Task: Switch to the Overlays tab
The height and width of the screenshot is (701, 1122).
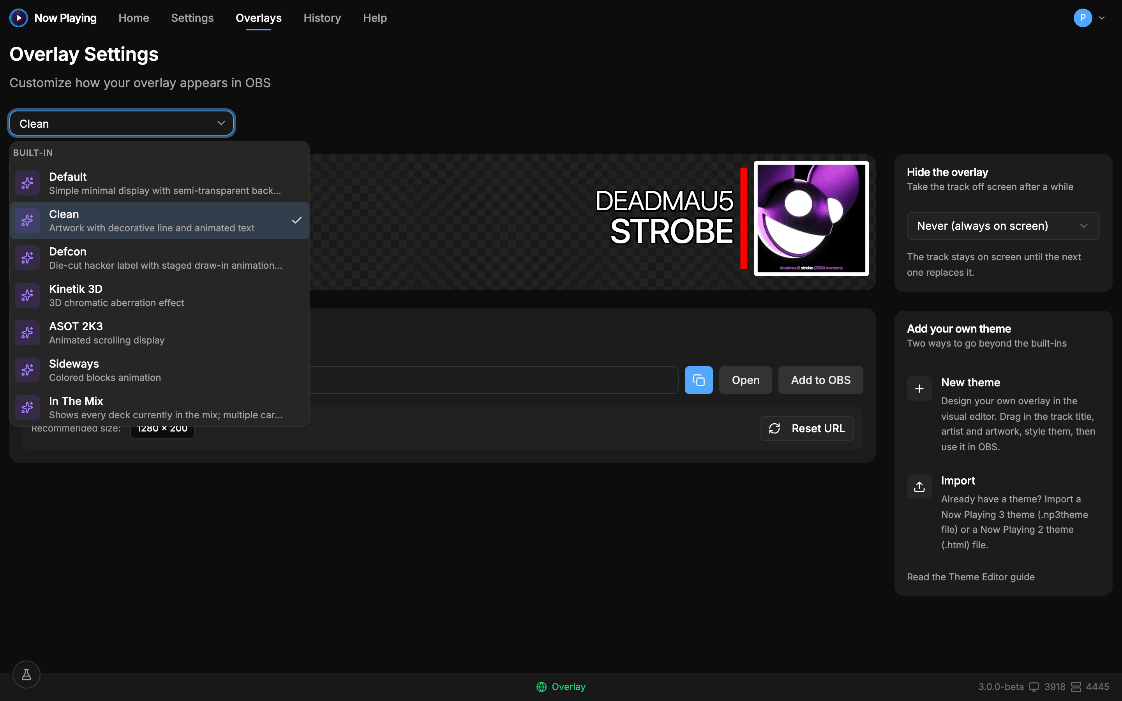Action: click(259, 18)
